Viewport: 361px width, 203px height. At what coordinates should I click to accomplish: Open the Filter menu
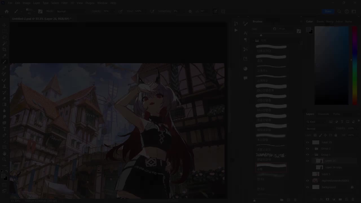coord(65,3)
